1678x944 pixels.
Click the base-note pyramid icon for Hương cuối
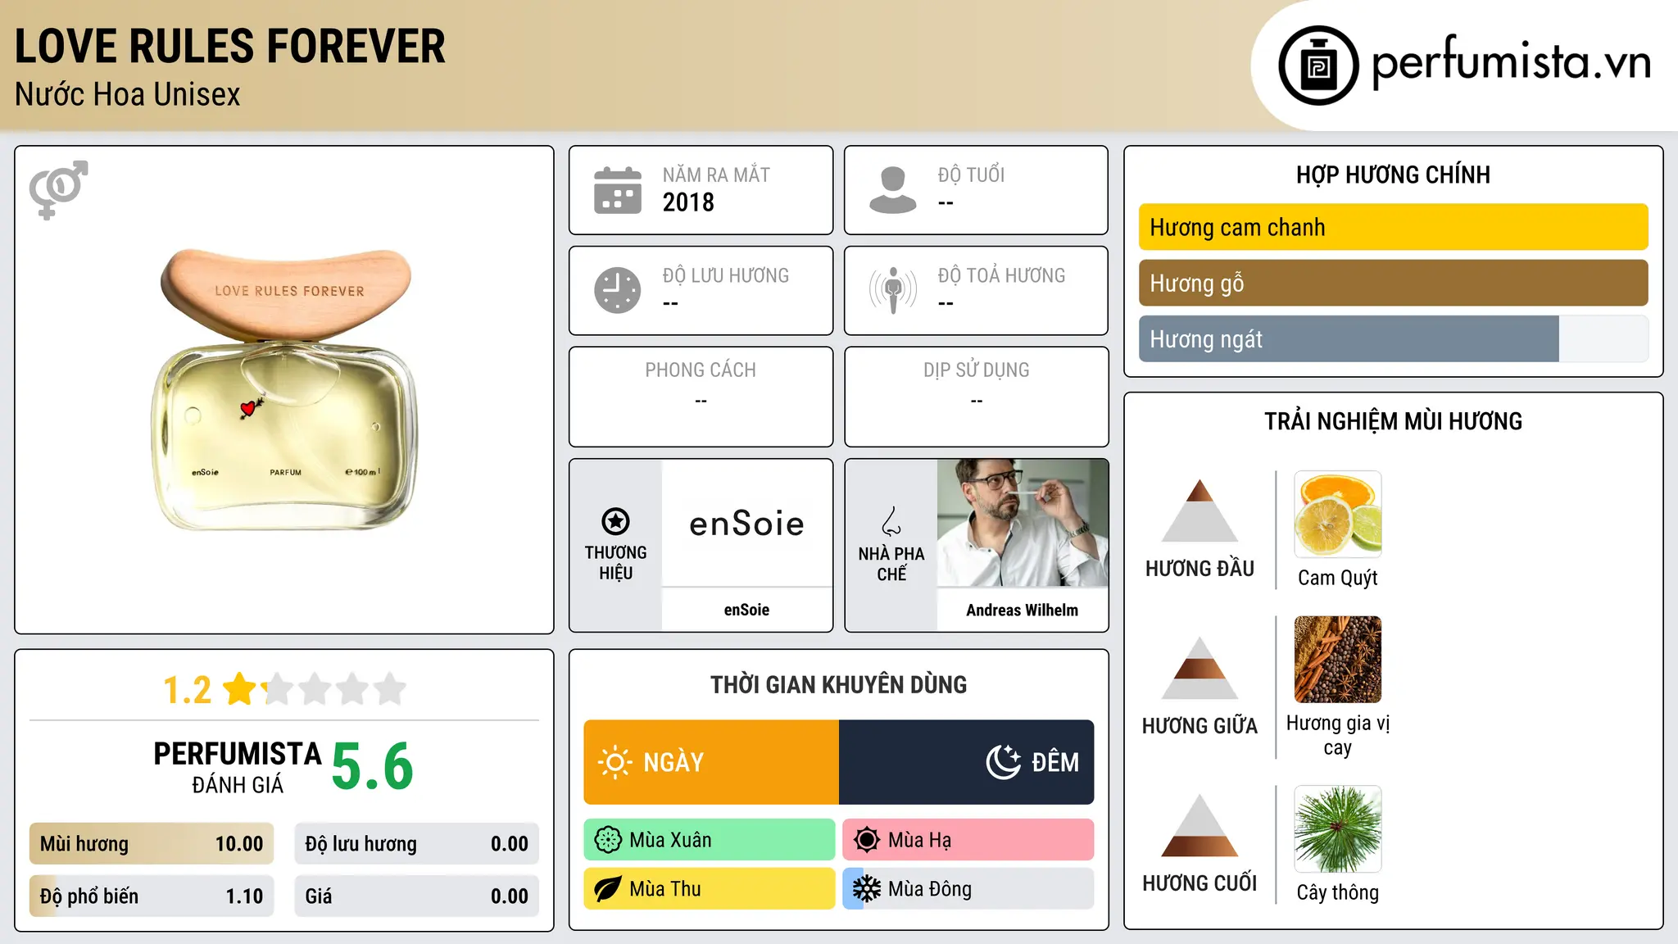click(x=1200, y=825)
